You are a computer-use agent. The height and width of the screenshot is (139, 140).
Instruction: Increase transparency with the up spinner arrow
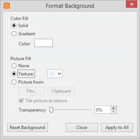point(113,108)
